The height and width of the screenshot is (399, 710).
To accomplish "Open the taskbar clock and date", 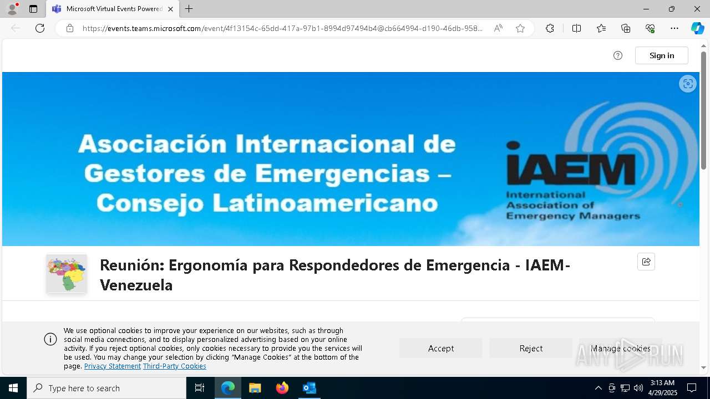I will (663, 388).
